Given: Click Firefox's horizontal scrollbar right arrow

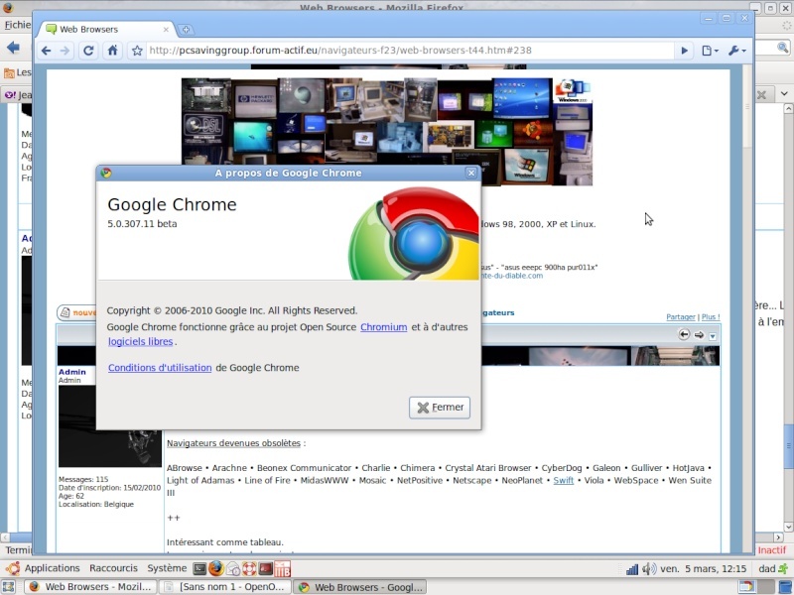Looking at the screenshot, I should click(778, 537).
